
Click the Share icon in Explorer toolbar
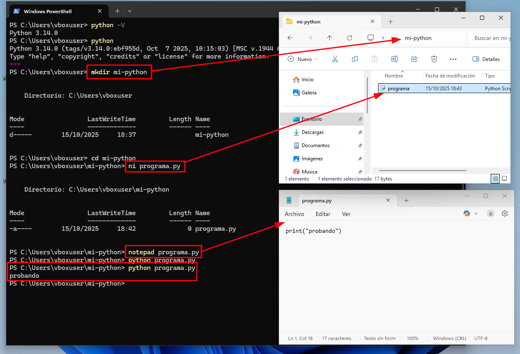[x=414, y=59]
